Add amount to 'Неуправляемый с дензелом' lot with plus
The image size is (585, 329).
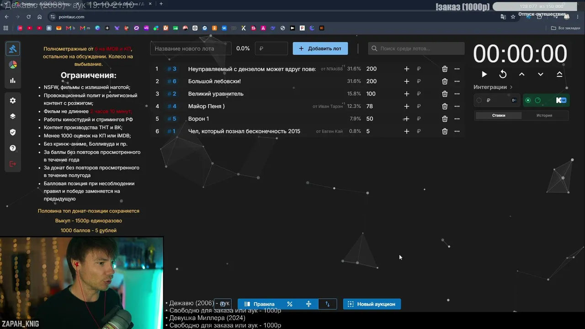tap(407, 69)
